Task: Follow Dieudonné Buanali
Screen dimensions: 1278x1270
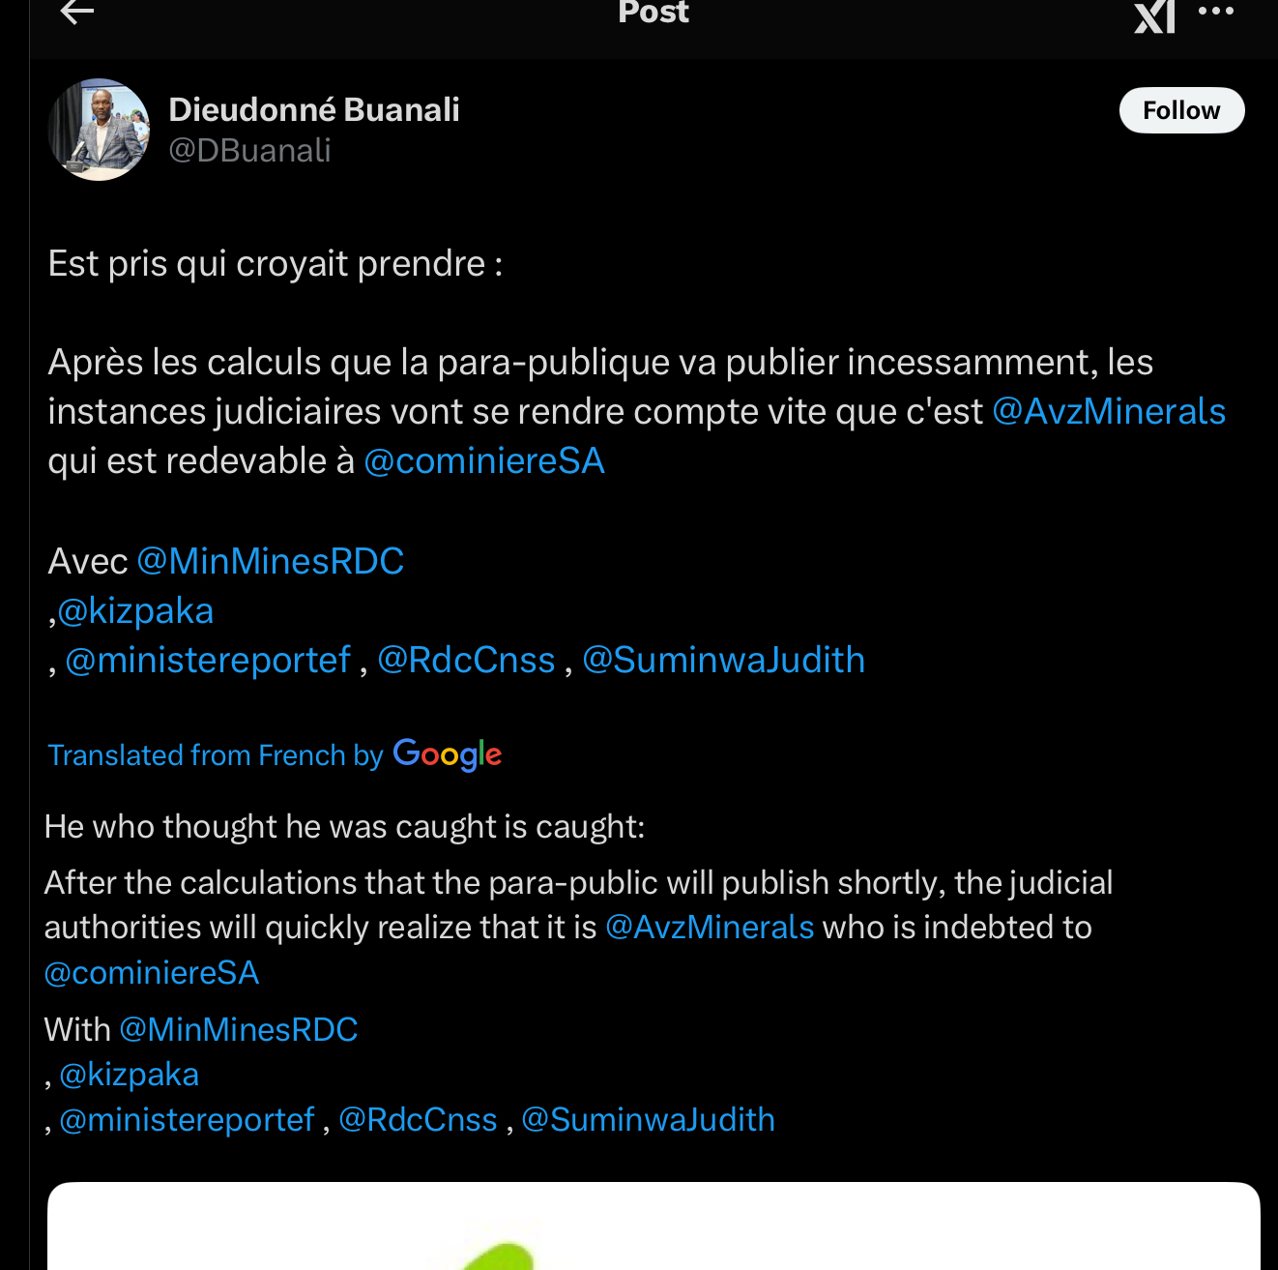Action: pyautogui.click(x=1181, y=110)
